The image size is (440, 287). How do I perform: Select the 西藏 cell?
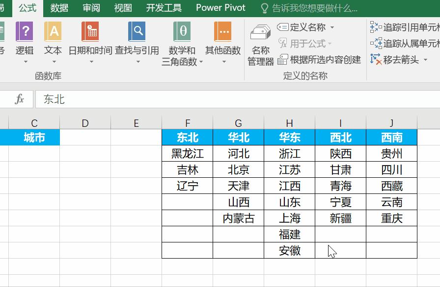[x=392, y=186]
